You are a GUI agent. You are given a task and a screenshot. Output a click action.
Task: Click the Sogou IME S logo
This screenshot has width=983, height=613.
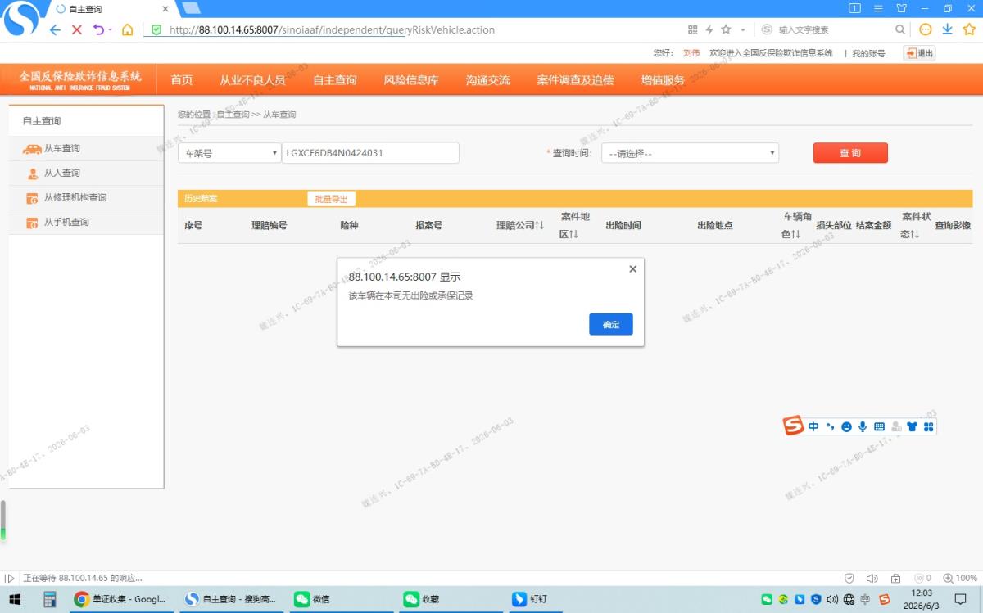click(x=794, y=426)
